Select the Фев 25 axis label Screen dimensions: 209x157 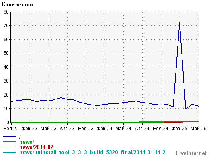click(x=179, y=129)
